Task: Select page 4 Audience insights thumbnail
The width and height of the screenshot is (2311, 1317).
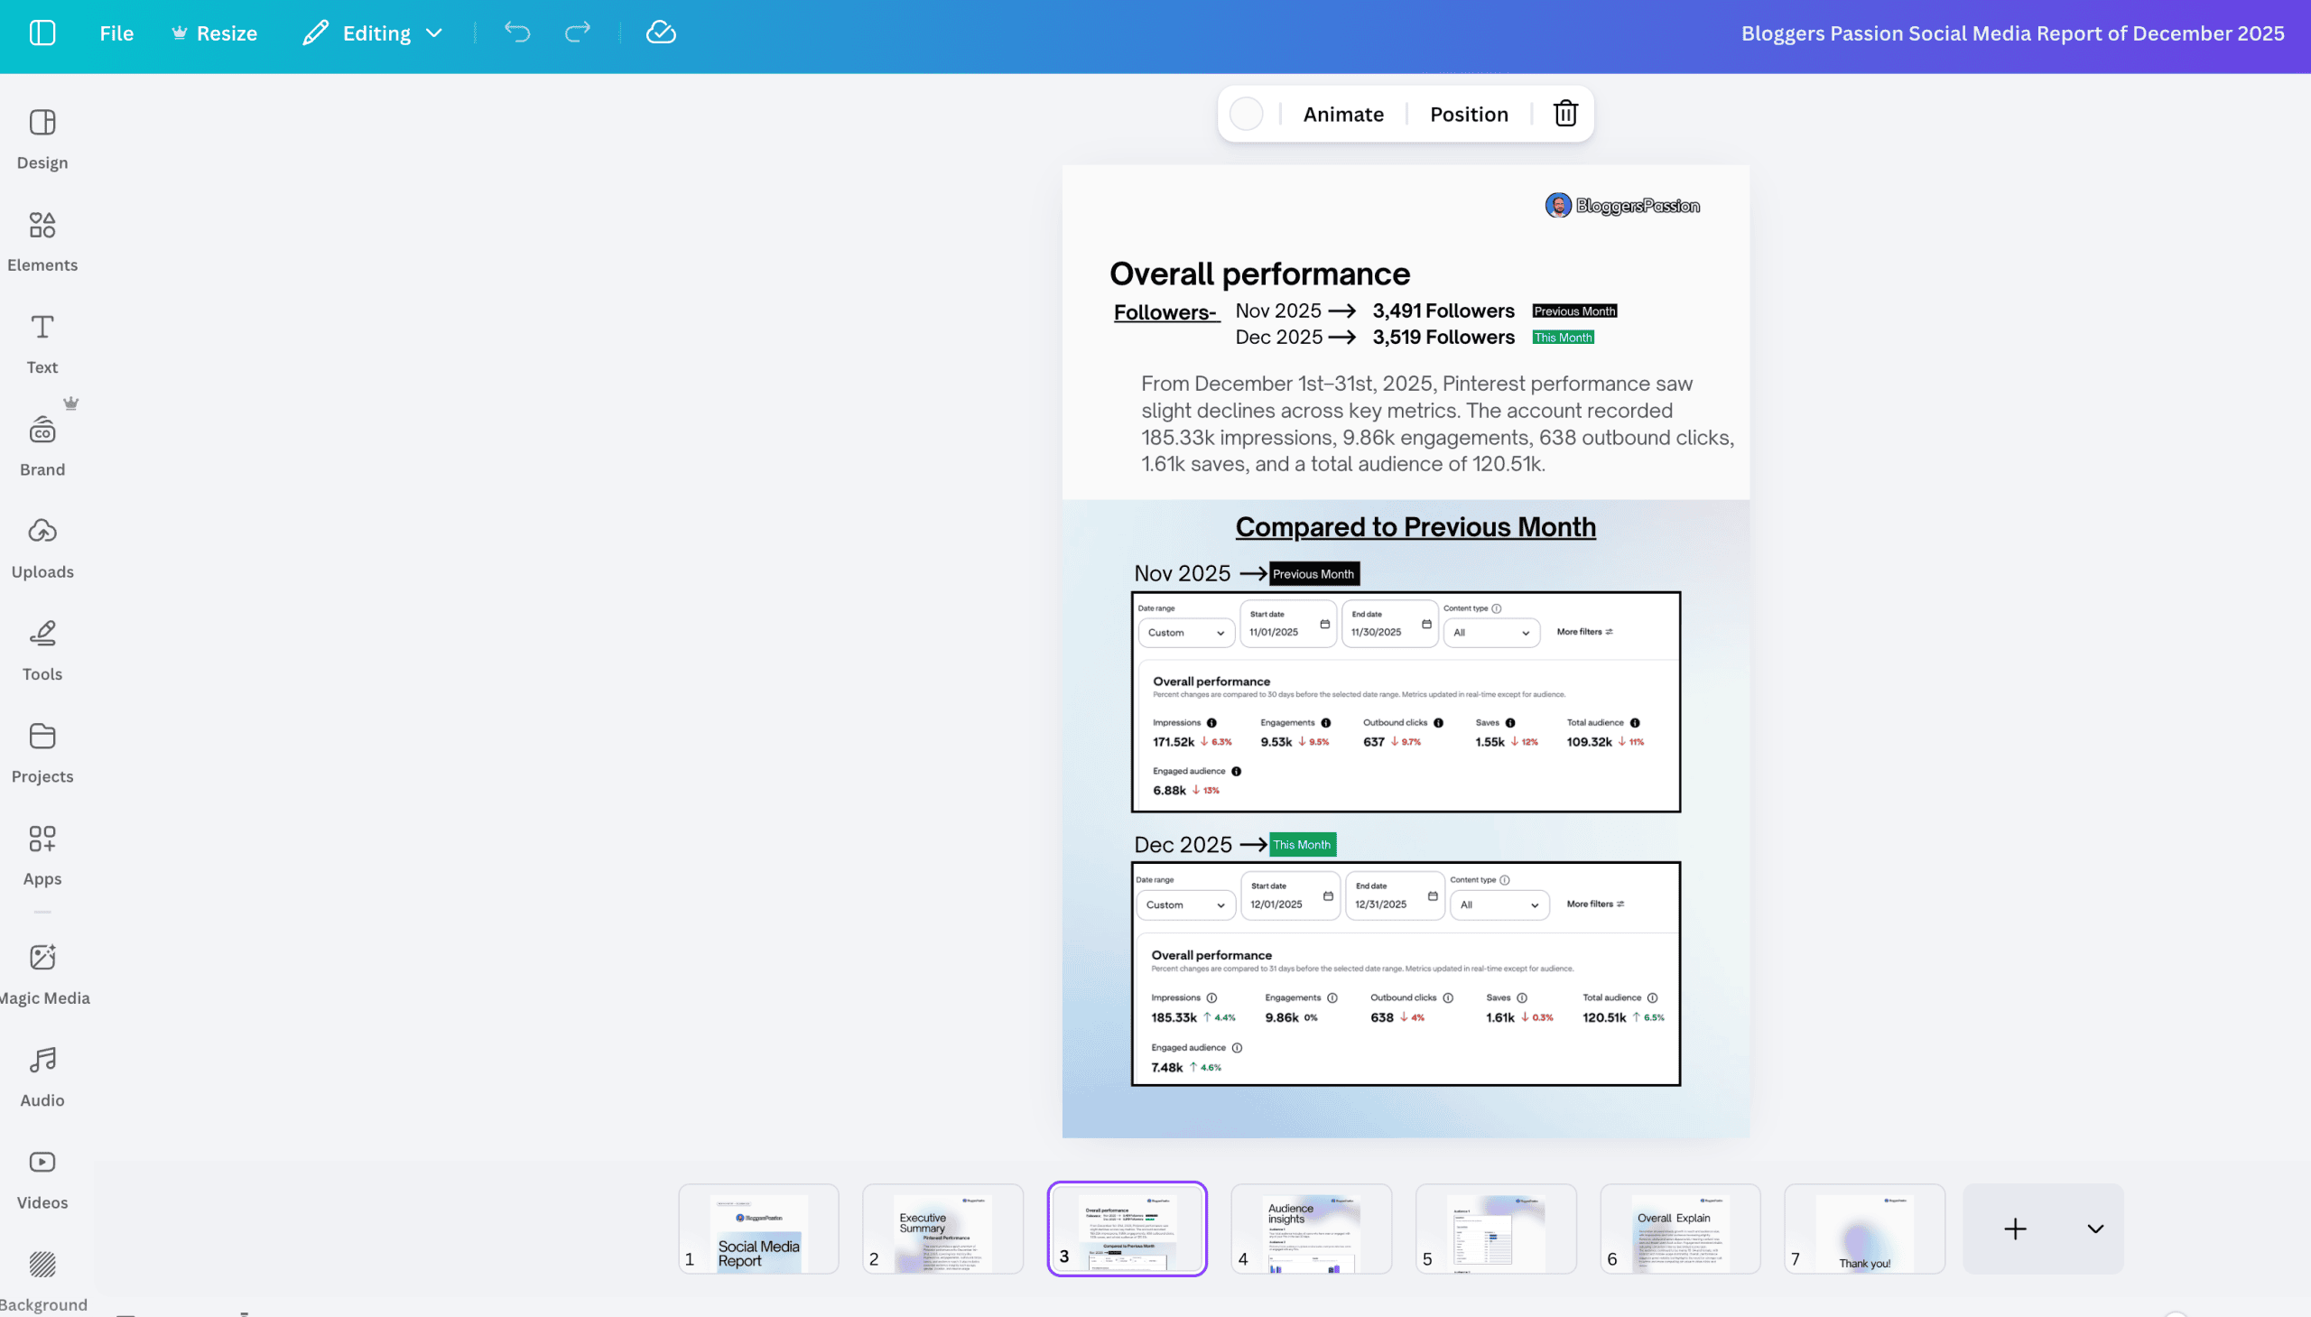Action: click(1311, 1229)
